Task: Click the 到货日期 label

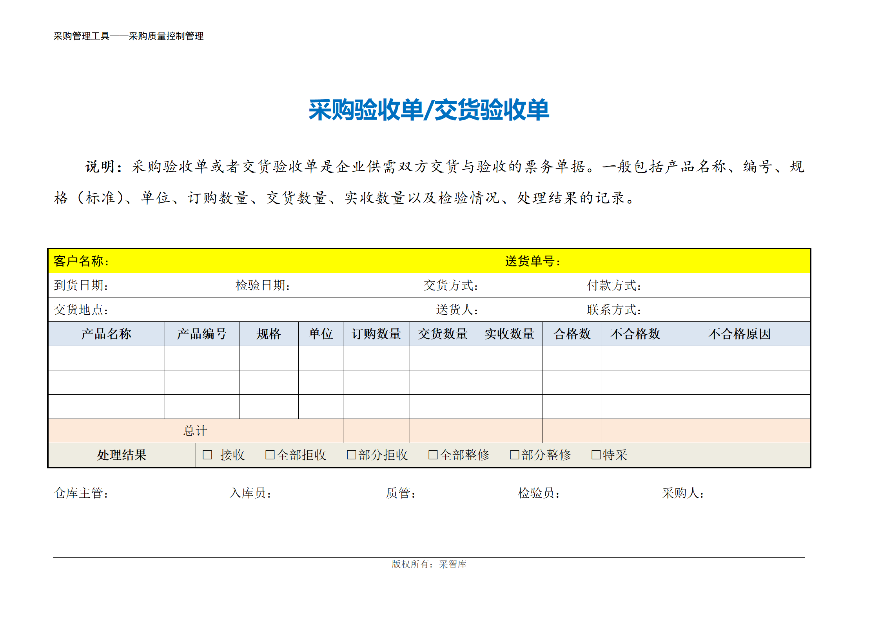Action: [81, 285]
